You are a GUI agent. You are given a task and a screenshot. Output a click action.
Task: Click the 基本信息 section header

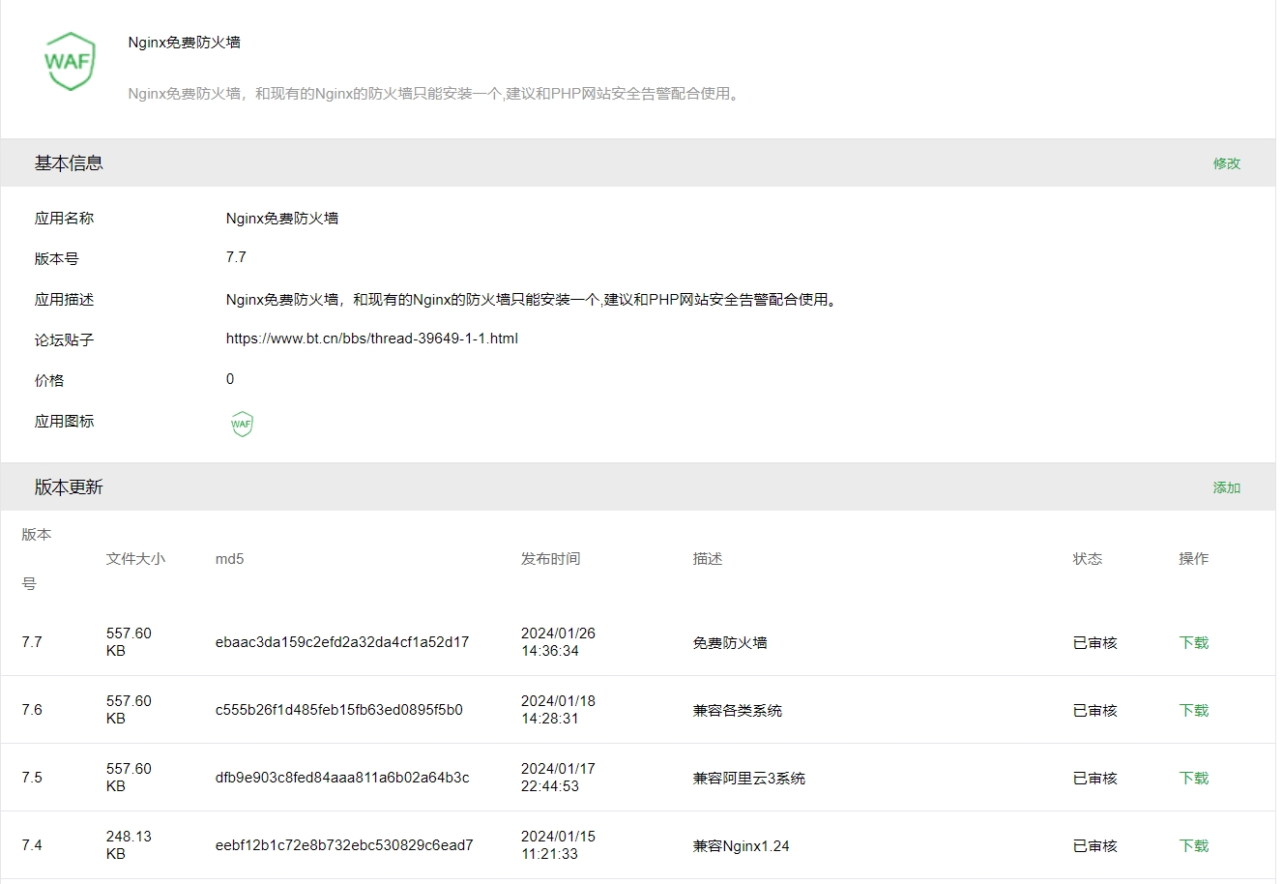[69, 163]
